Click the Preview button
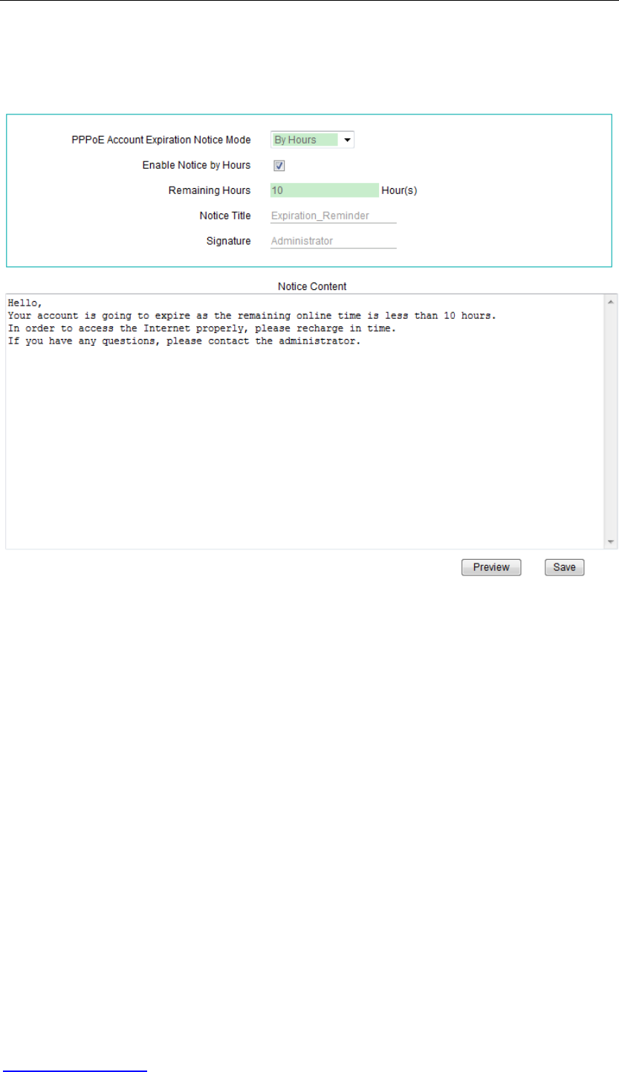The image size is (619, 1072). click(x=491, y=567)
